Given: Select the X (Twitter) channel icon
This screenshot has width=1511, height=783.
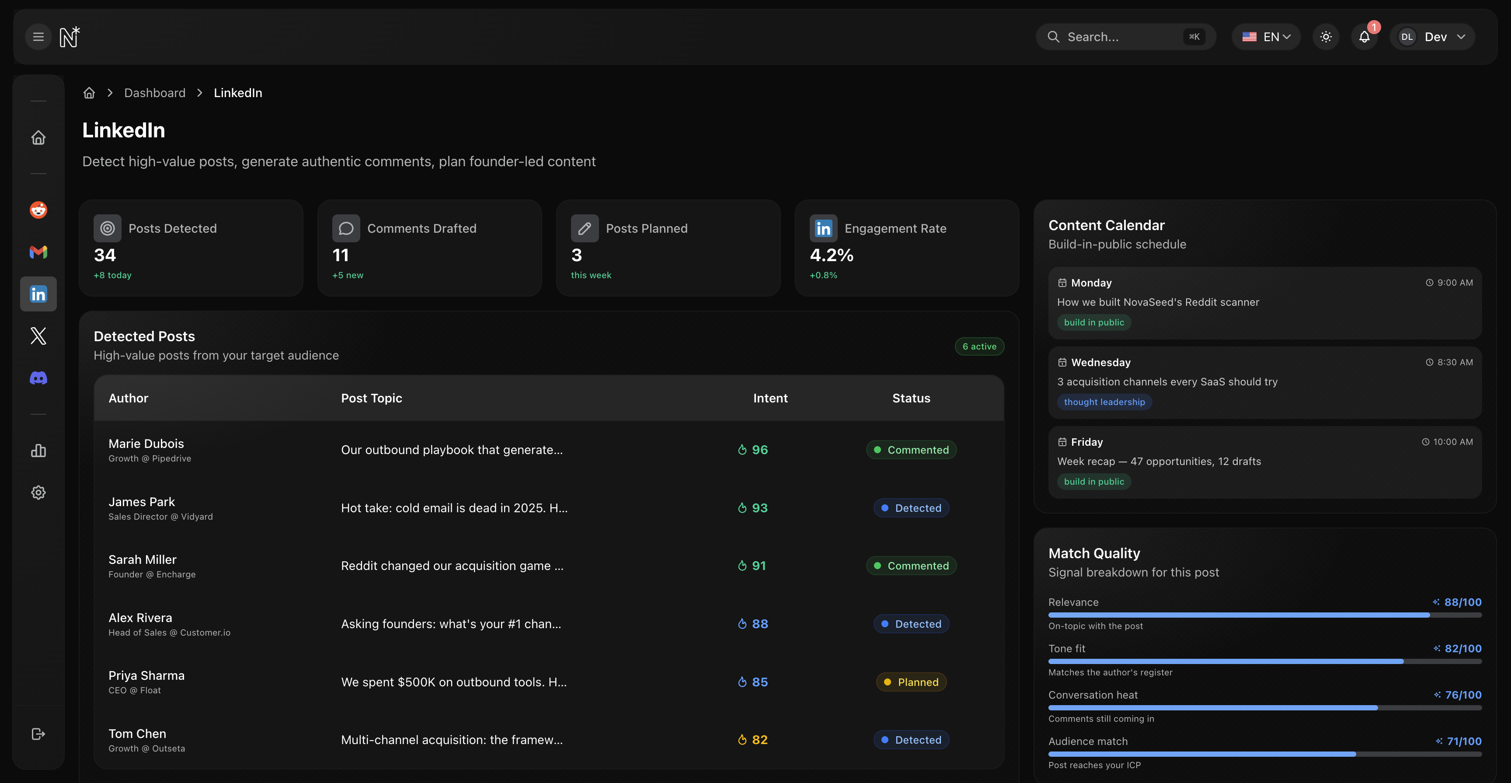Looking at the screenshot, I should pyautogui.click(x=38, y=336).
